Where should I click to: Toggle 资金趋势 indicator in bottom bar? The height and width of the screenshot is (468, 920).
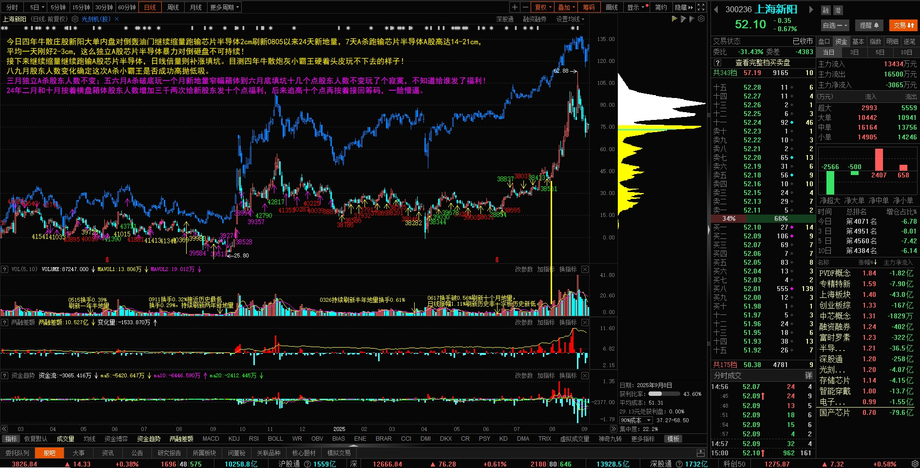point(149,439)
